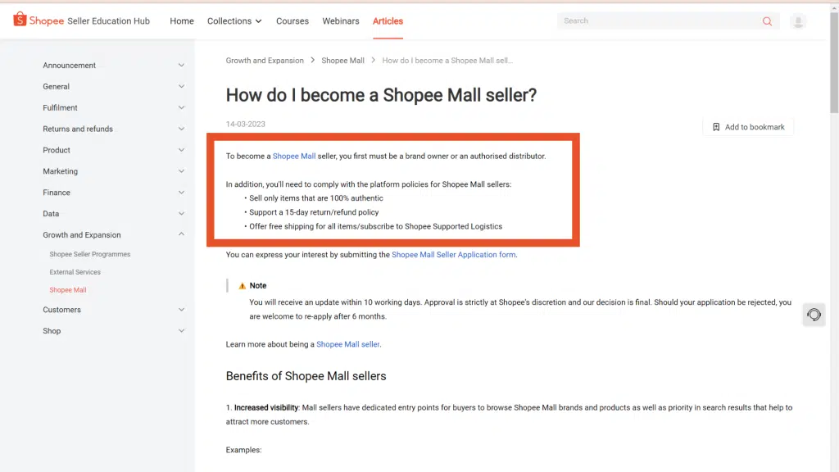Open the customer support headset icon
The image size is (839, 472).
pos(814,315)
